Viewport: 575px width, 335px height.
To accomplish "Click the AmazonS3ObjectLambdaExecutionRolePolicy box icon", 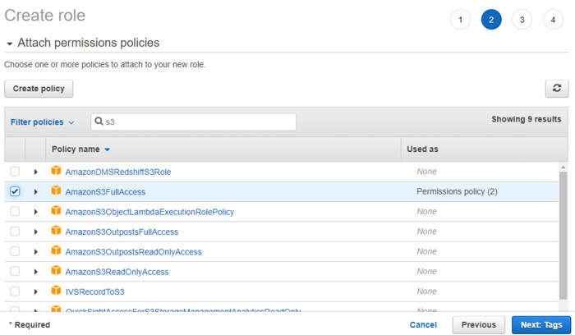I will 56,211.
